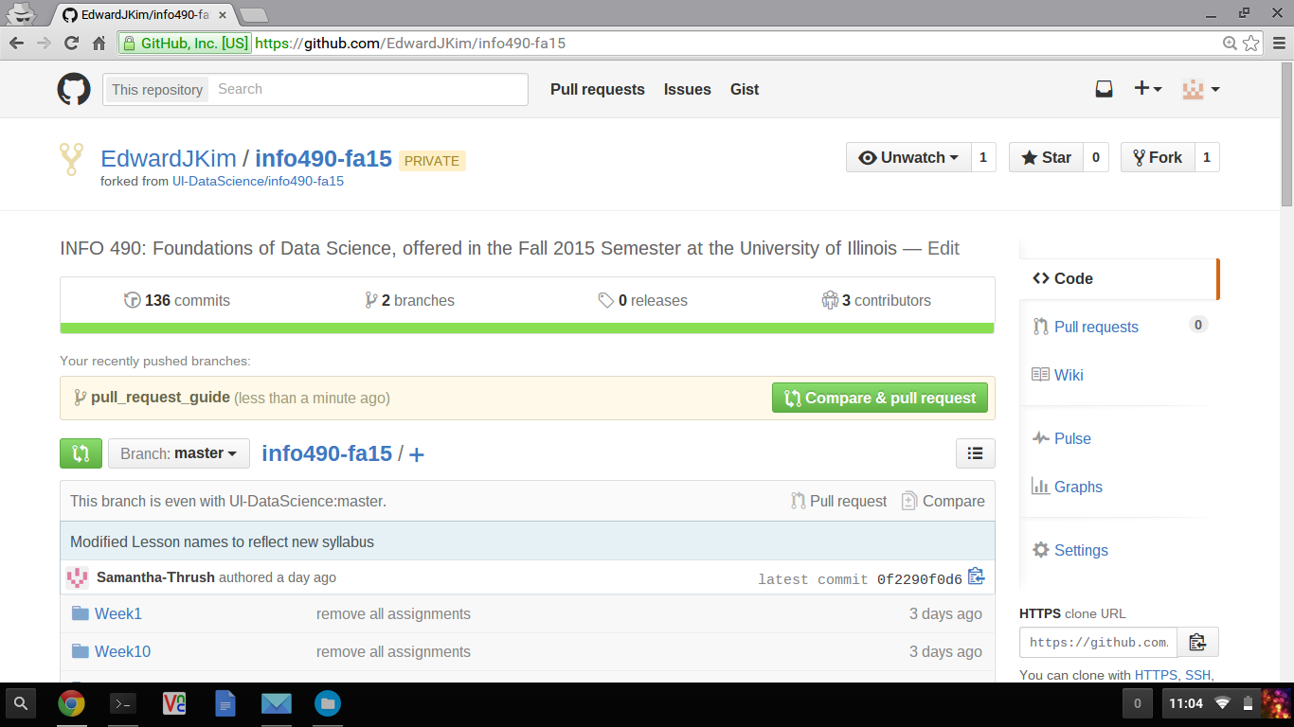Image resolution: width=1294 pixels, height=727 pixels.
Task: Open commit hash 0f2290f0d6
Action: pyautogui.click(x=919, y=579)
